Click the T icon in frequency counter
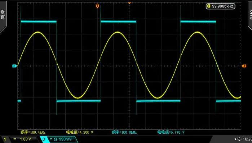The height and width of the screenshot is (143, 252). pos(209,6)
